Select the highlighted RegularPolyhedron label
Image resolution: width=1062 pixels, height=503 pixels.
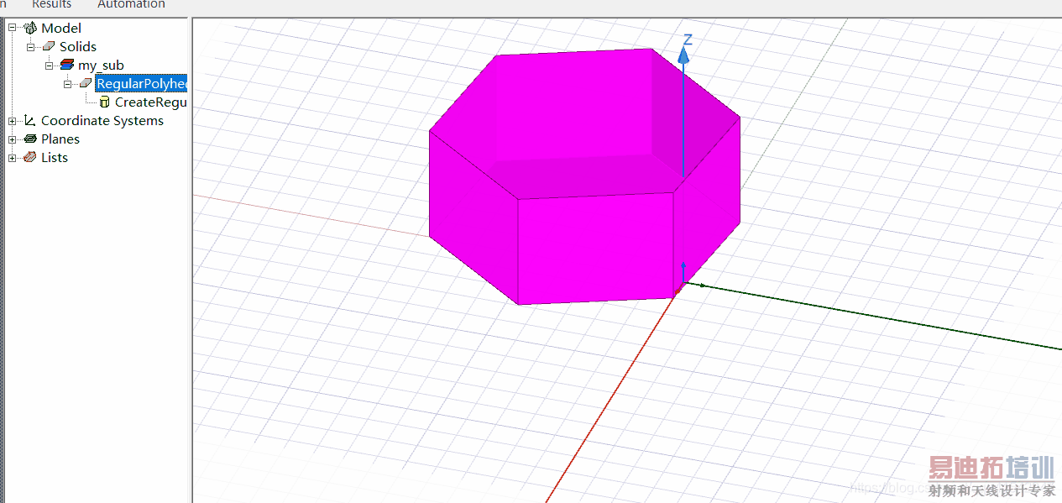[x=142, y=83]
